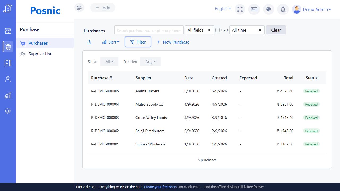Open the customers person sidebar icon
This screenshot has width=340, height=191.
pyautogui.click(x=8, y=79)
